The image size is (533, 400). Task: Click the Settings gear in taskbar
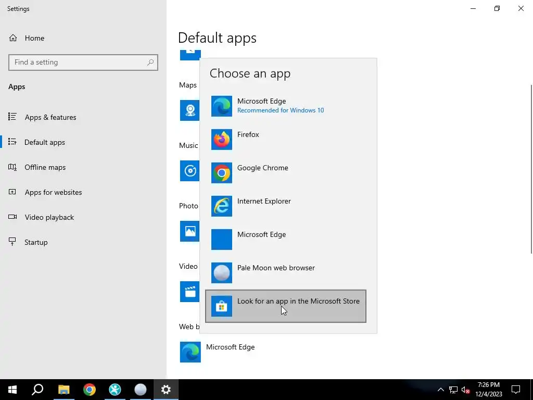pos(166,390)
